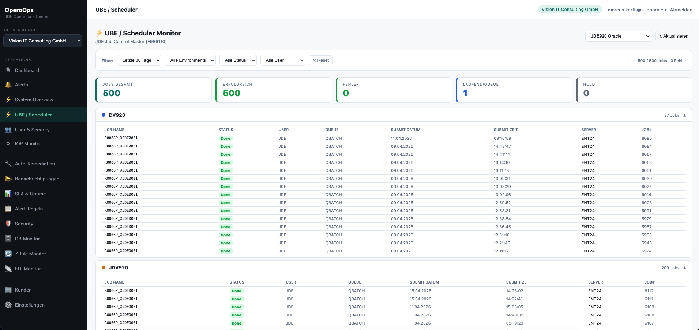Switch to the User & Security section
The width and height of the screenshot is (699, 330).
[32, 130]
